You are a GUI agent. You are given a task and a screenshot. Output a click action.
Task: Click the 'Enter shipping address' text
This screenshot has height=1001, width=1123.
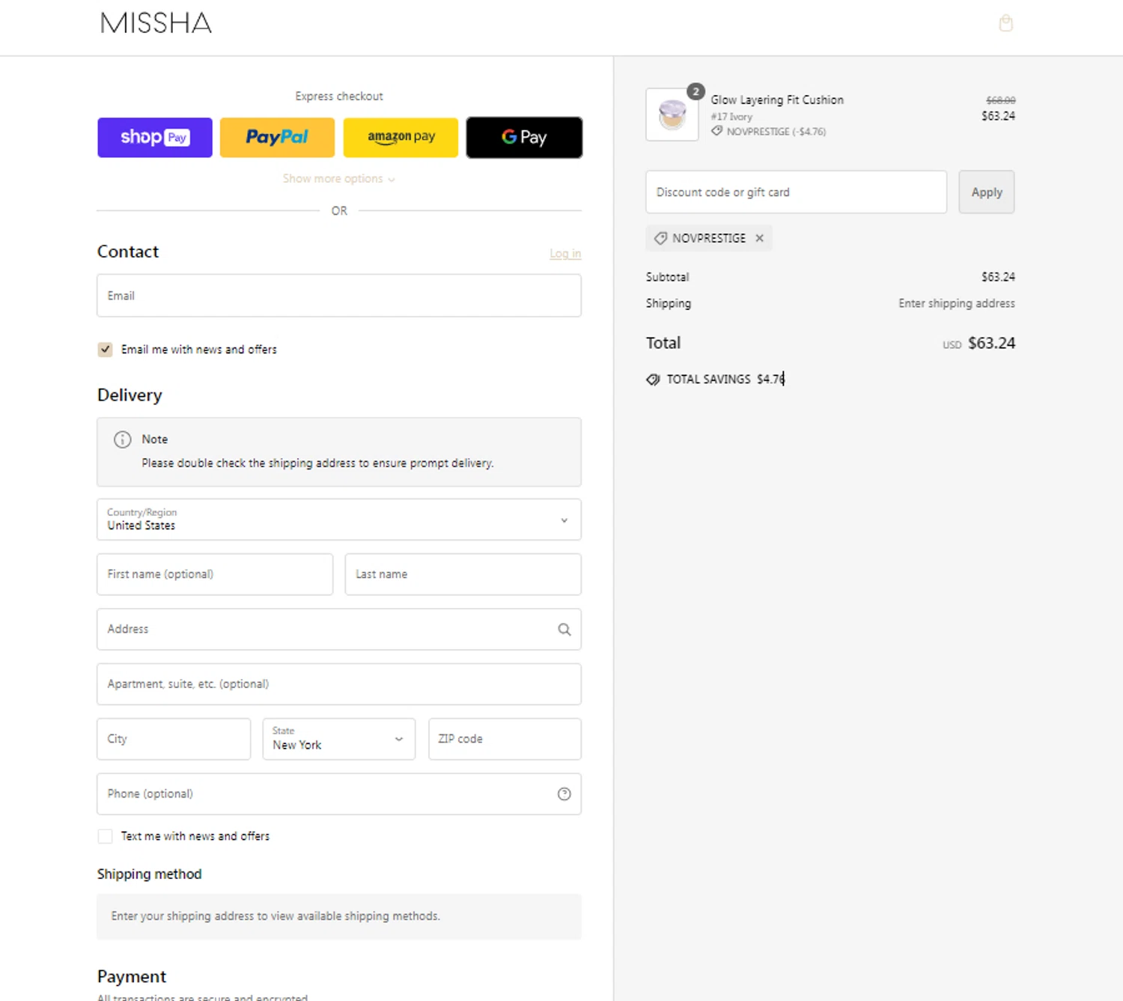point(957,303)
